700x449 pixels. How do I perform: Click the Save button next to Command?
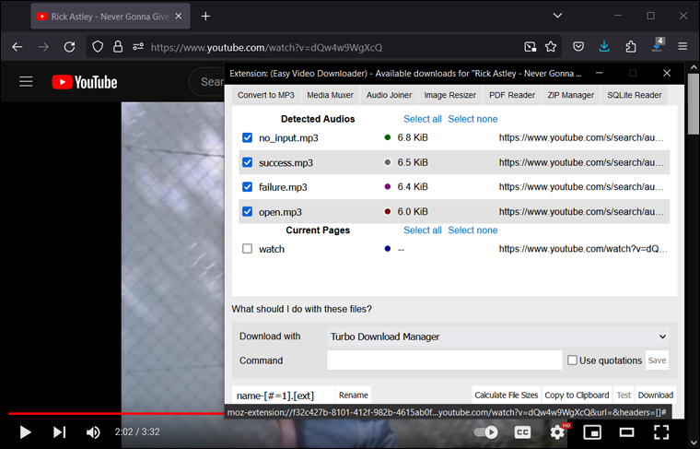click(x=657, y=360)
